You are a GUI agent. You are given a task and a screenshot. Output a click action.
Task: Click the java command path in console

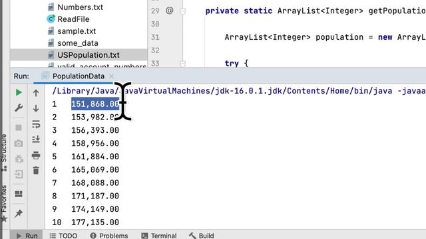[x=239, y=91]
